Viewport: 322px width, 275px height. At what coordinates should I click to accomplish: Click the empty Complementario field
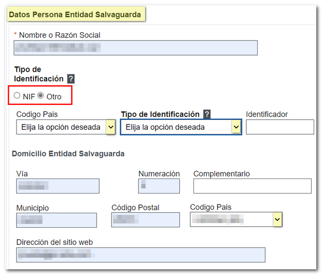click(x=252, y=186)
